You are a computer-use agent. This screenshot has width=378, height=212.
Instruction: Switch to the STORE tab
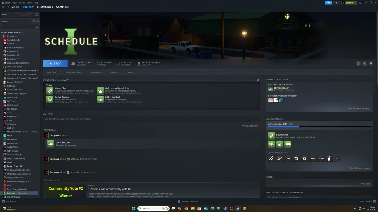[x=16, y=7]
